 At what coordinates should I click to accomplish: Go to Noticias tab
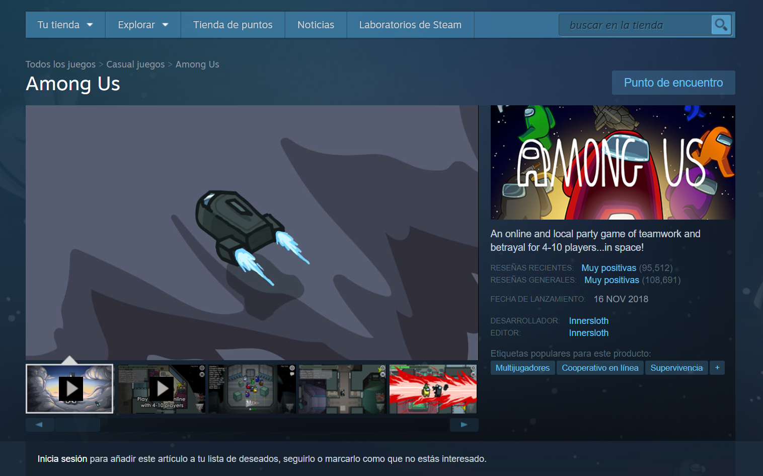(316, 25)
